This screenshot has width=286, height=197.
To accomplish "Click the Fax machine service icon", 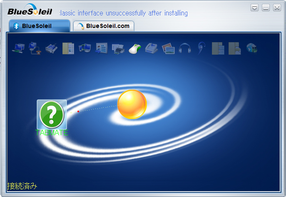I will (152, 48).
